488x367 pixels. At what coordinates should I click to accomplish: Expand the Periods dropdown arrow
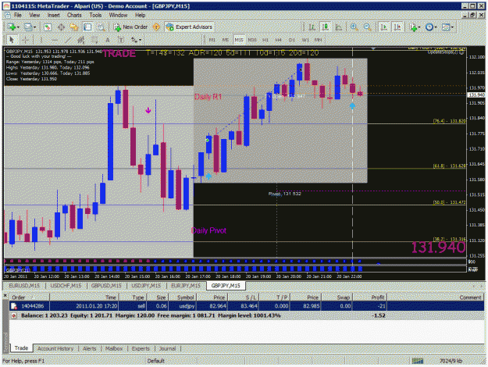436,27
